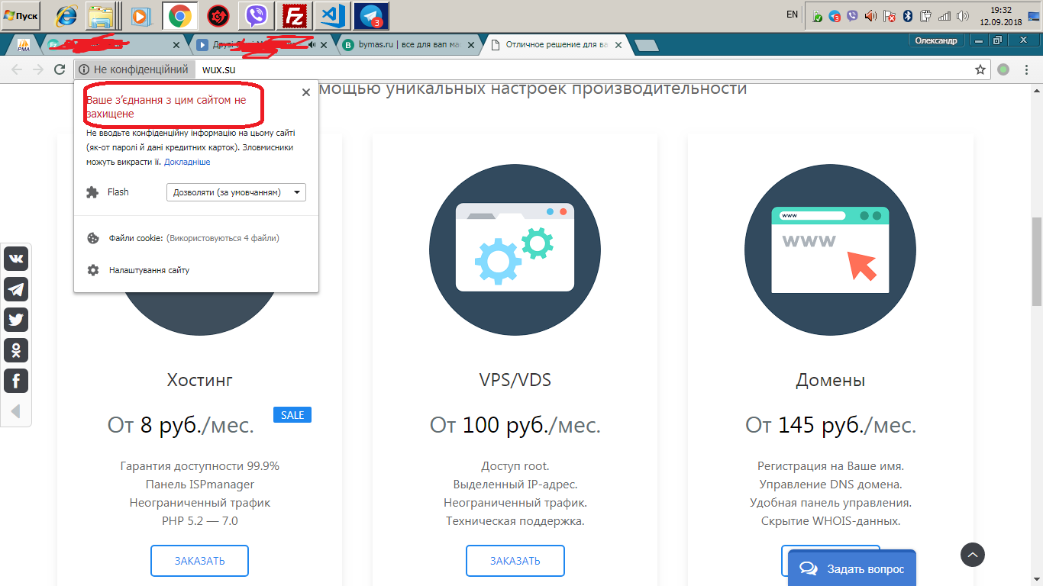
Task: Click the address bar showing wux.su
Action: tap(534, 69)
